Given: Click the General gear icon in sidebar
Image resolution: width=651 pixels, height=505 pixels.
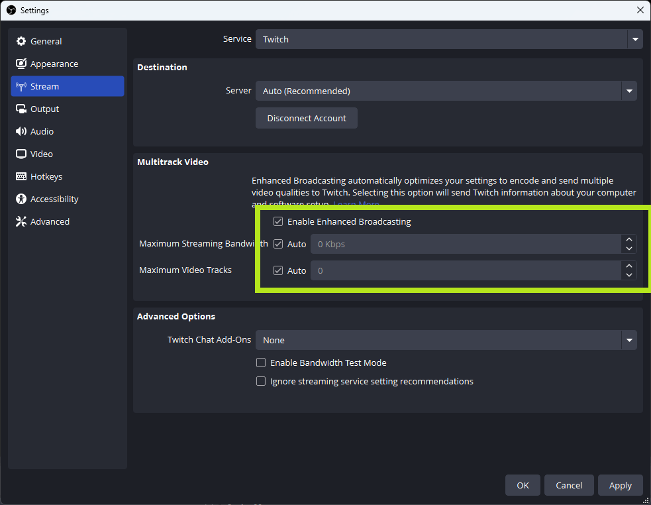Looking at the screenshot, I should point(21,41).
